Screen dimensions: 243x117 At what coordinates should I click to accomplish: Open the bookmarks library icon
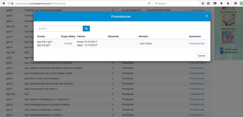209,3
